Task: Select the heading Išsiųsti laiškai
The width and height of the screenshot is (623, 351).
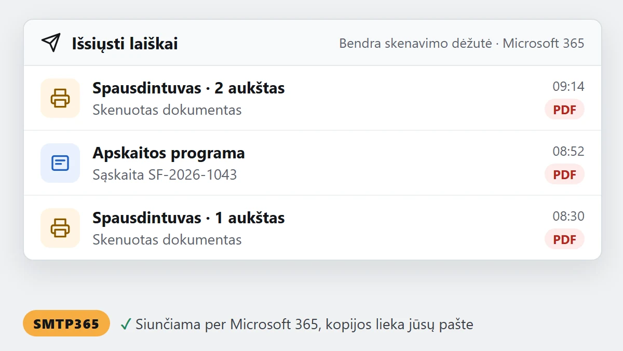Action: (x=125, y=44)
